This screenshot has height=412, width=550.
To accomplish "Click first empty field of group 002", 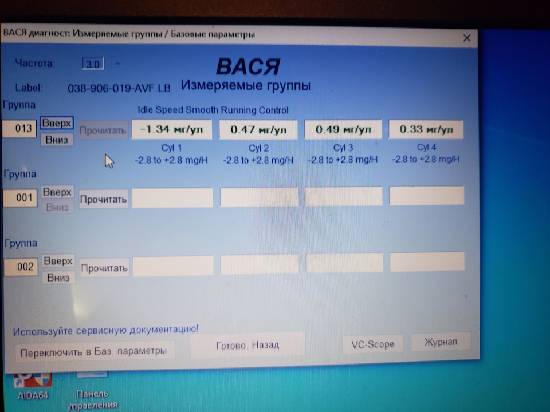I will point(173,266).
